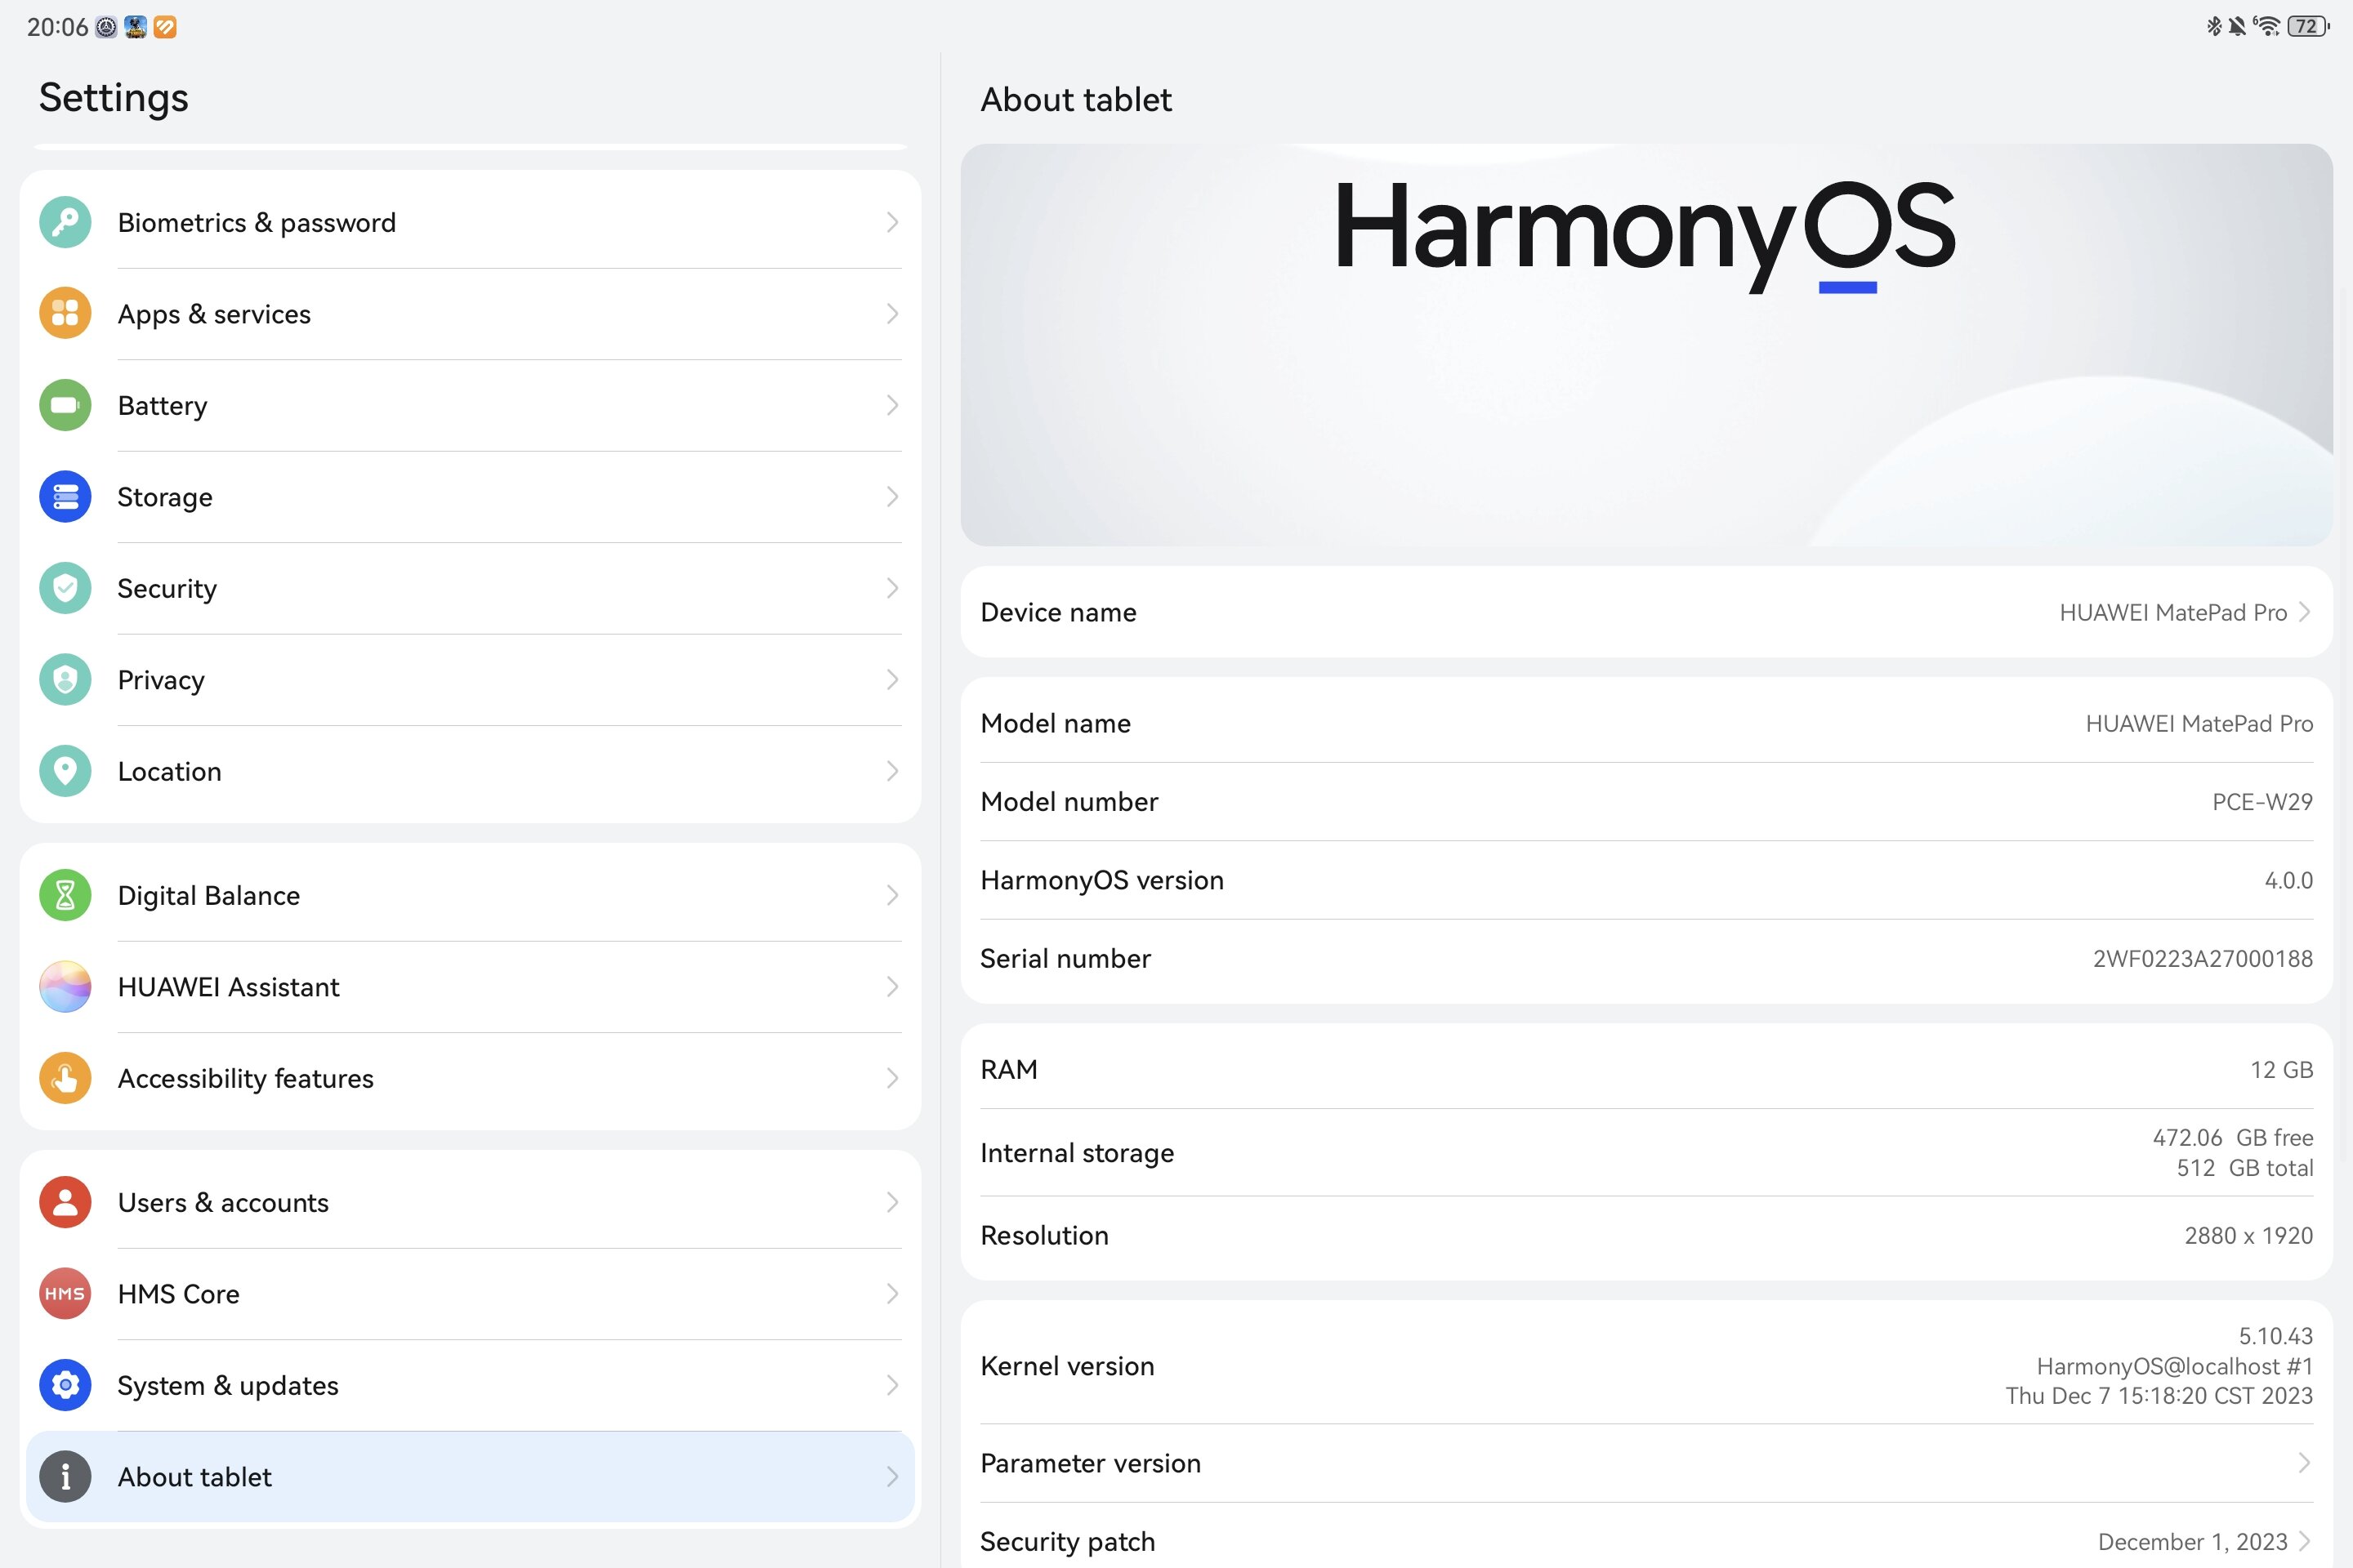Tap the Security patch December 1, 2023 date

click(2192, 1541)
